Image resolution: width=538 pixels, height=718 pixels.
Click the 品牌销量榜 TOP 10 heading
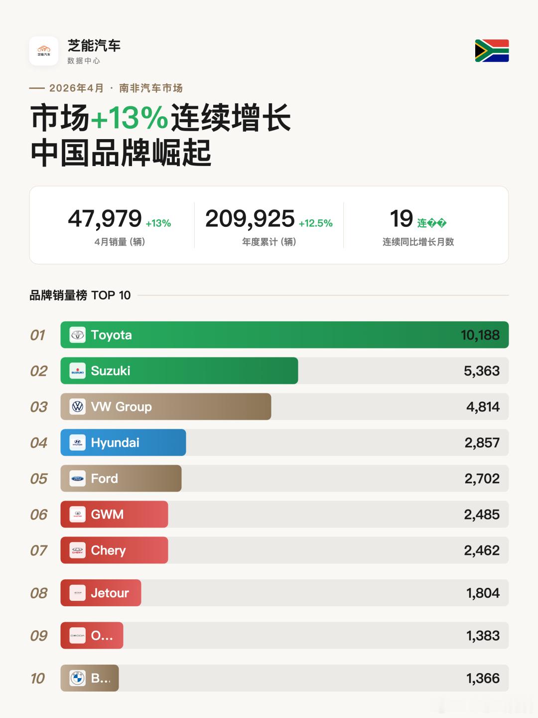tap(80, 295)
